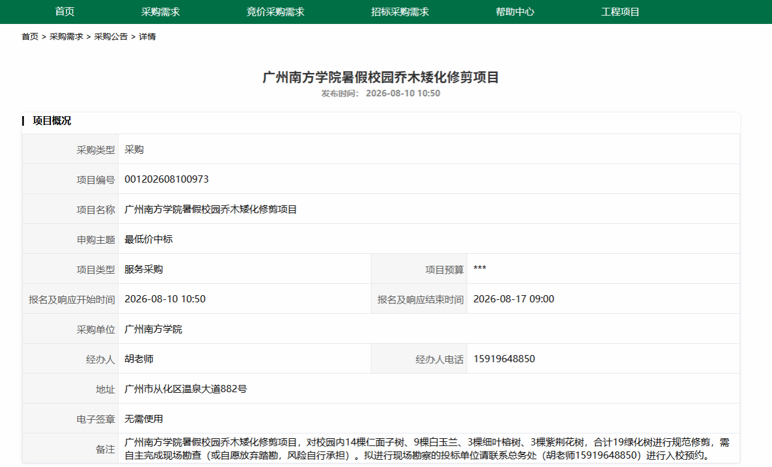Image resolution: width=772 pixels, height=467 pixels.
Task: Click the 项目编号 row label
Action: (x=96, y=180)
